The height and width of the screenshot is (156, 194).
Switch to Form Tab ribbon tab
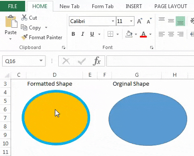(x=103, y=6)
